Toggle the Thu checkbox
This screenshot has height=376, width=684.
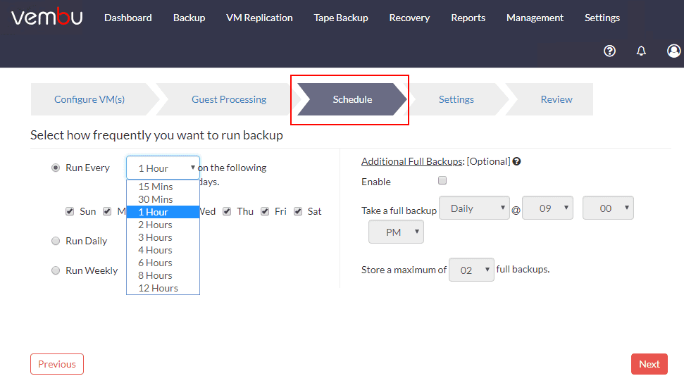coord(227,211)
